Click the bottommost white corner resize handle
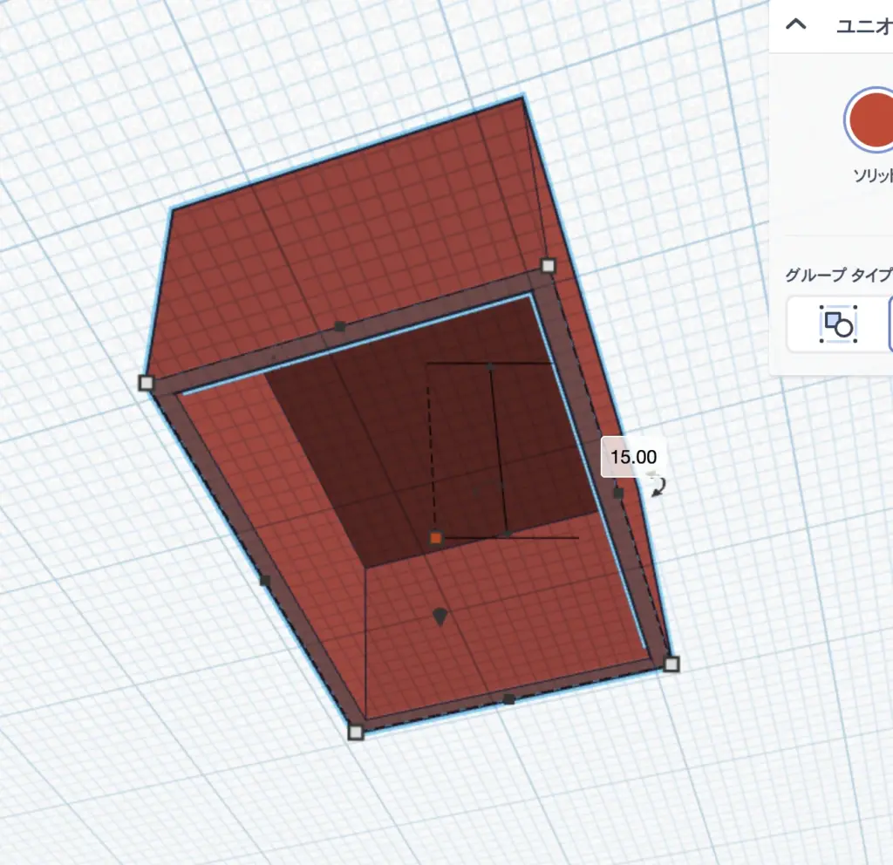Viewport: 893px width, 865px height. coord(355,732)
